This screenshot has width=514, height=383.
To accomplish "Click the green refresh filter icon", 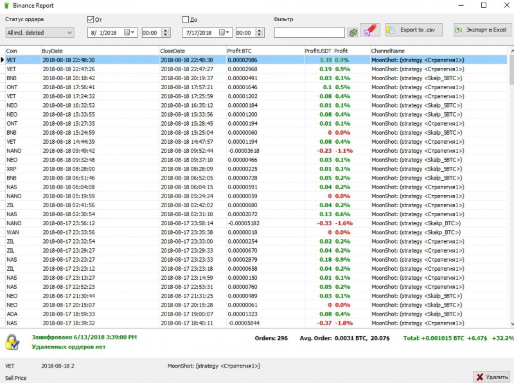I will click(x=353, y=33).
